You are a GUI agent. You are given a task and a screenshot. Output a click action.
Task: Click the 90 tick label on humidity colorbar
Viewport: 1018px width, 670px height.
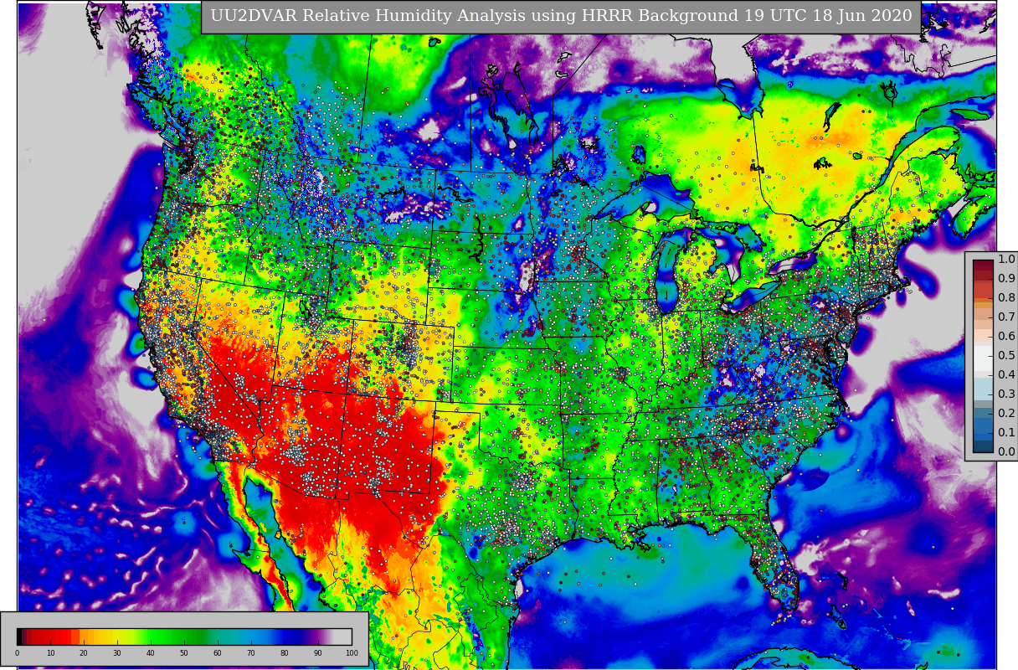coord(318,653)
